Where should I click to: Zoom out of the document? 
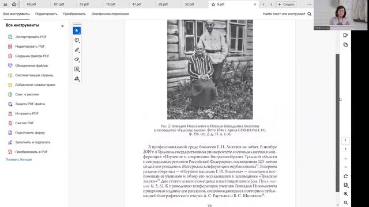(345, 202)
